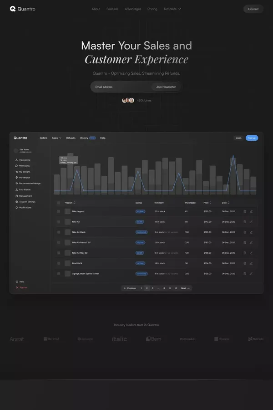Click the Archived badge for Nike Air Black

(x=142, y=232)
